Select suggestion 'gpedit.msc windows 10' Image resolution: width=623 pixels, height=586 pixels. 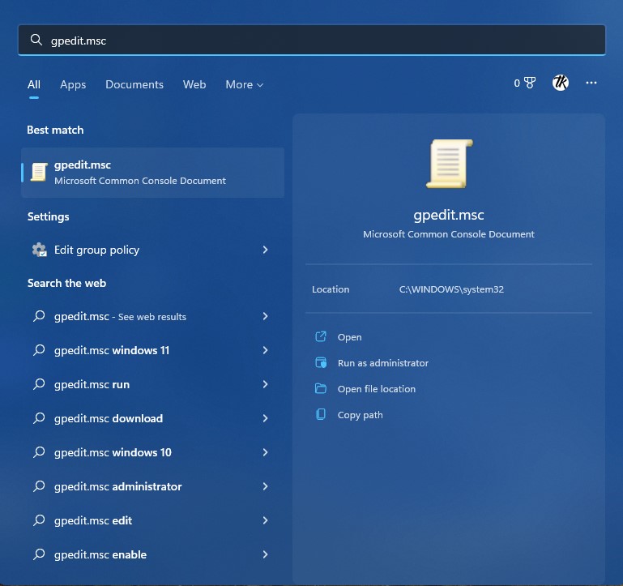coord(153,452)
